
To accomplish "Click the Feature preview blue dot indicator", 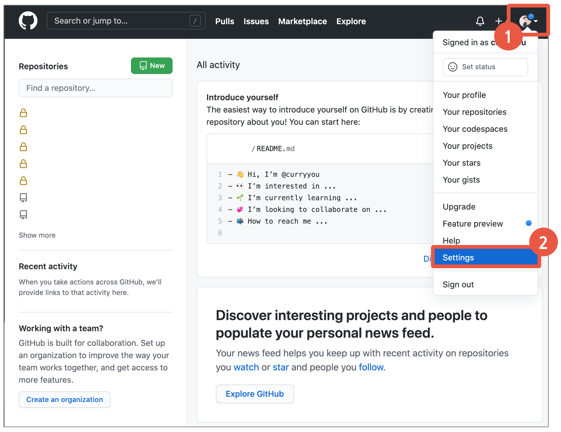I will click(529, 223).
